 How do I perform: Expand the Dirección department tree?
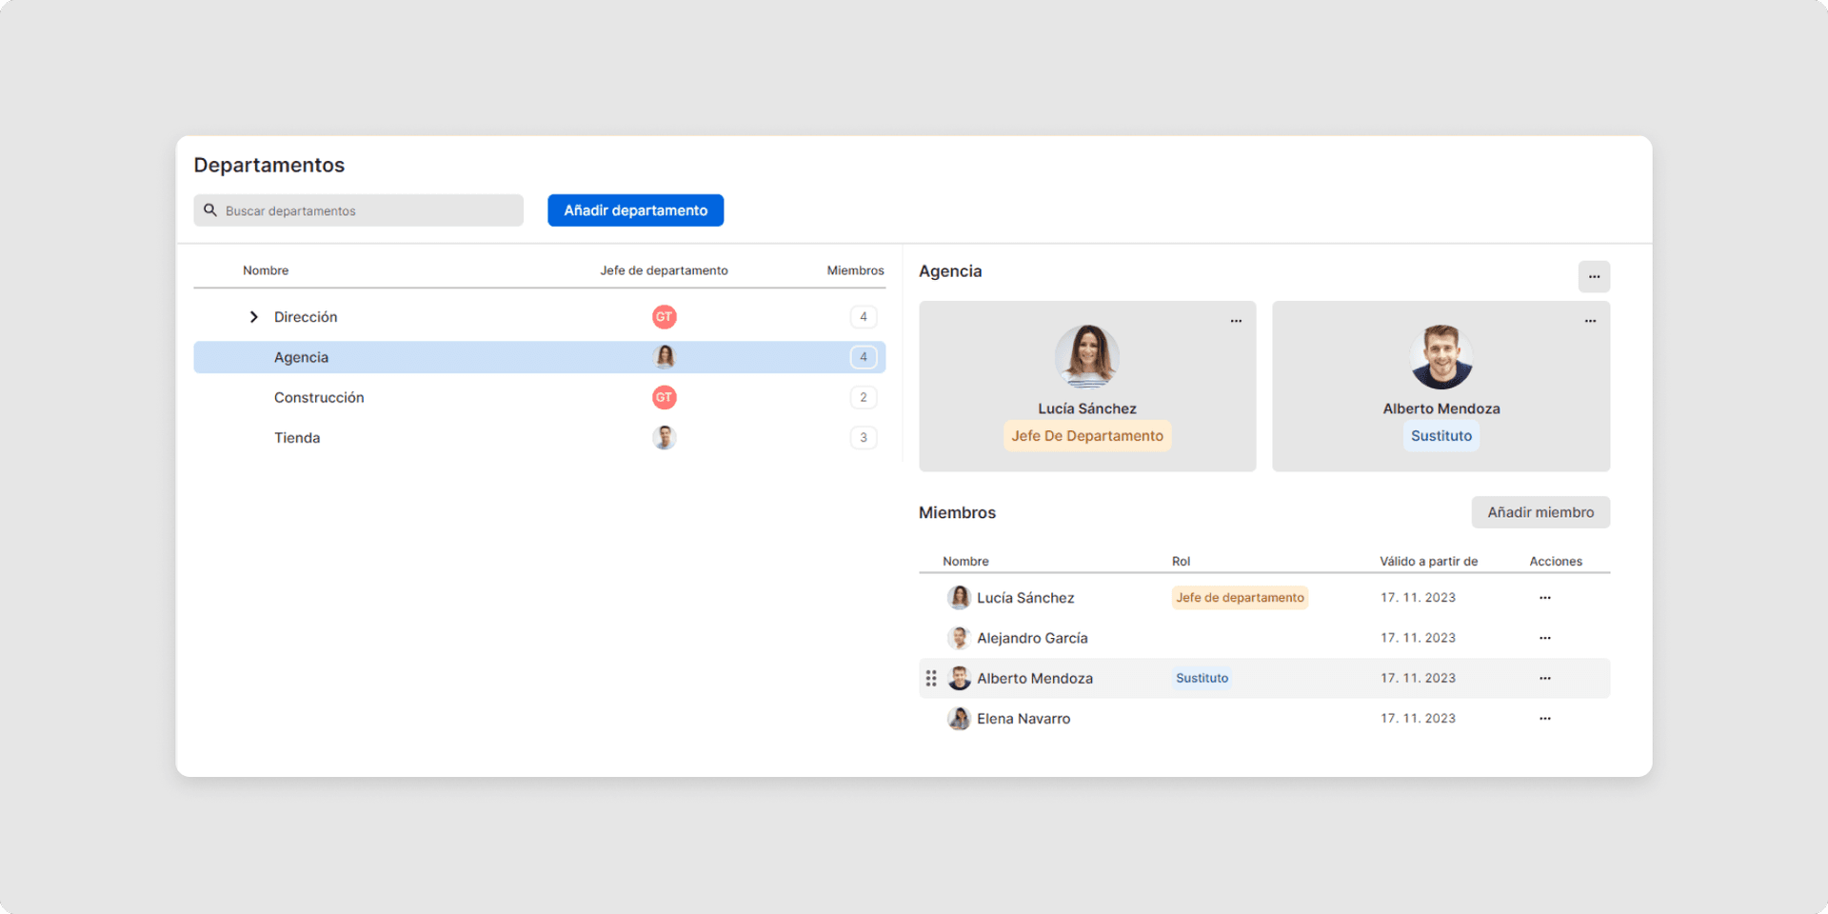click(253, 317)
